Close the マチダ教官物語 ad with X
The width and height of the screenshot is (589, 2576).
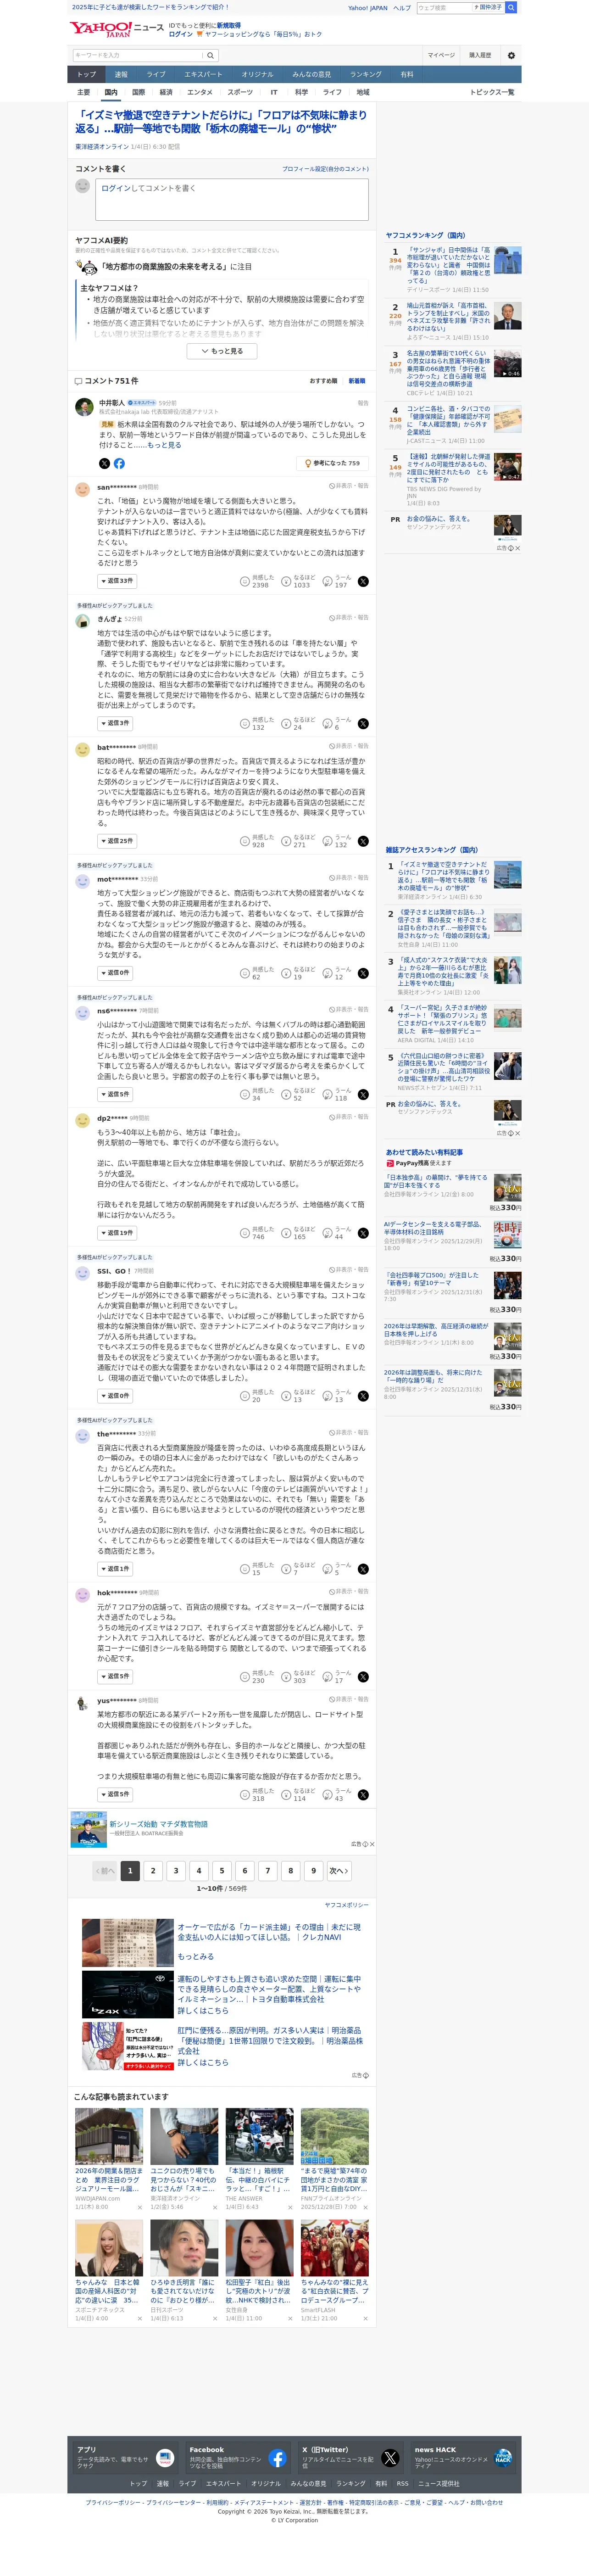click(x=372, y=1844)
